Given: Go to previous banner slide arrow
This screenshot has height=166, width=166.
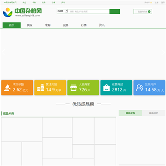Looking at the screenshot, I should [3, 52].
